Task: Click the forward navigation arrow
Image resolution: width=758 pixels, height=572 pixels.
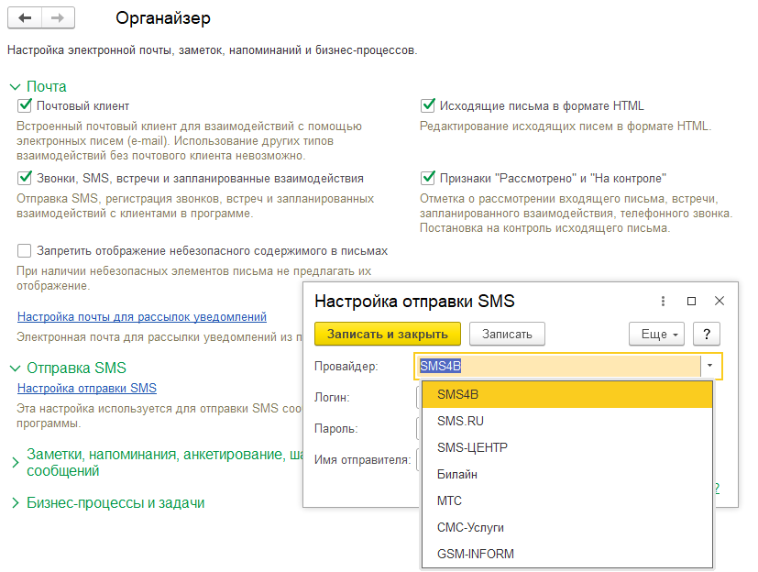Action: click(58, 18)
